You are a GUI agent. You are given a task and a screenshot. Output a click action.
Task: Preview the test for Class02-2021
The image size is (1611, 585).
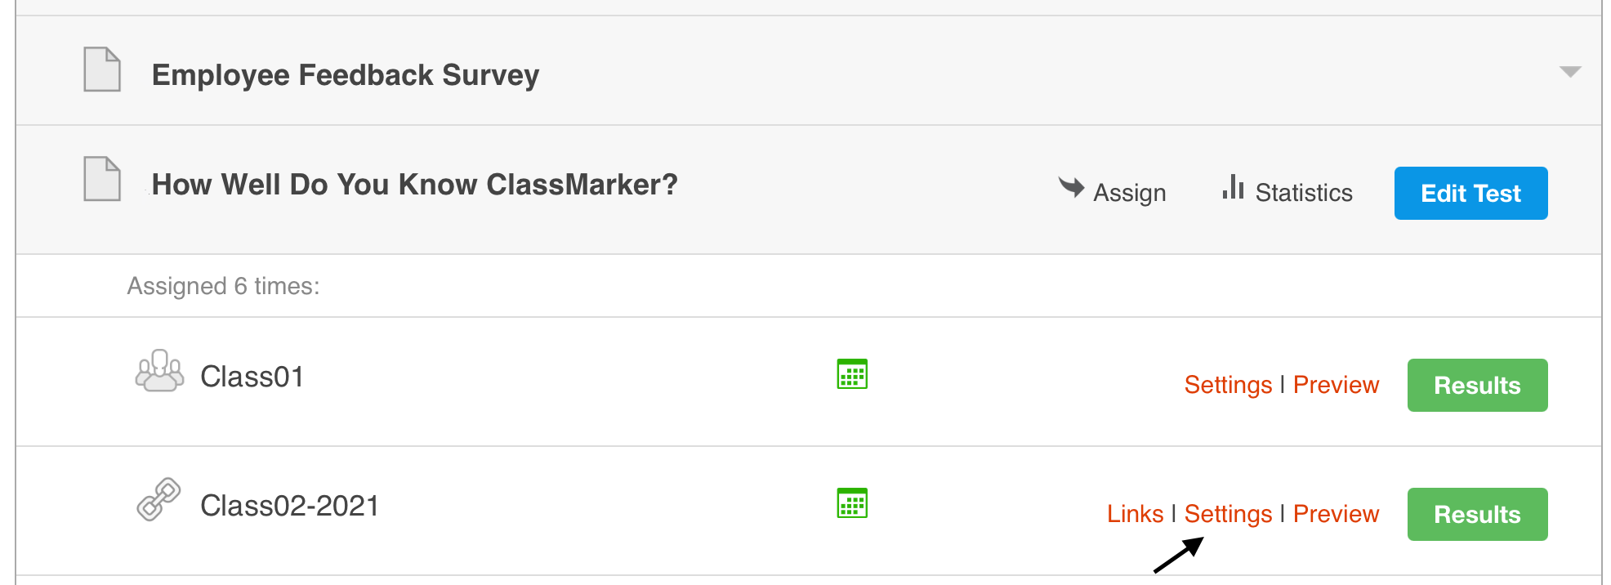1336,514
